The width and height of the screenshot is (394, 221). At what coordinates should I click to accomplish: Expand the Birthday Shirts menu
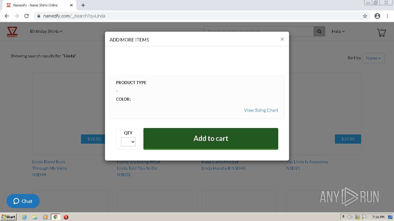click(46, 31)
